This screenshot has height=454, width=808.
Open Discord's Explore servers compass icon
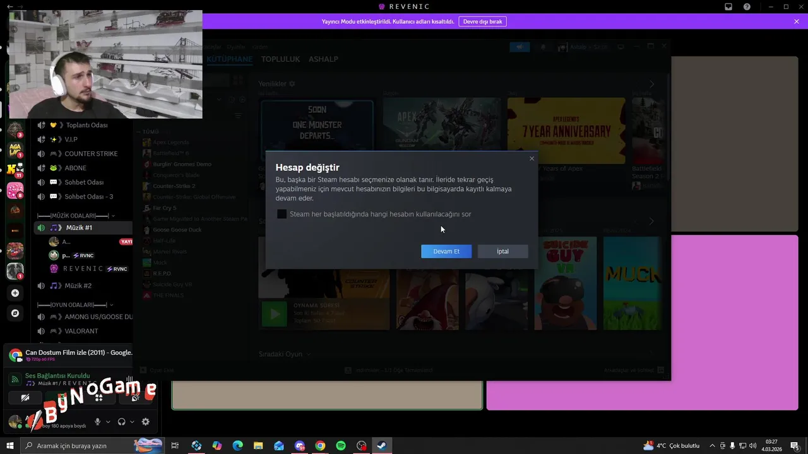(x=15, y=313)
